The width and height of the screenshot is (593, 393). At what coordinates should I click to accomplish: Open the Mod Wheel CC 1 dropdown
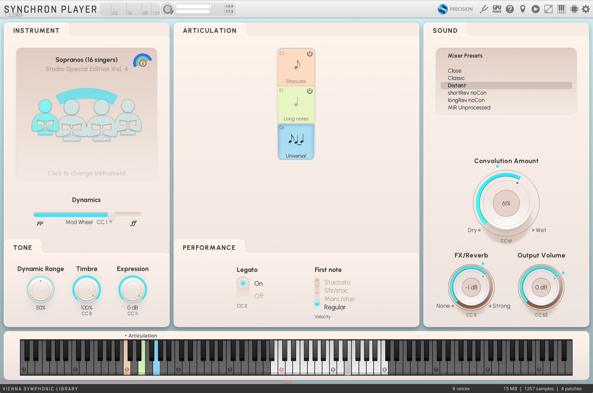(x=111, y=222)
